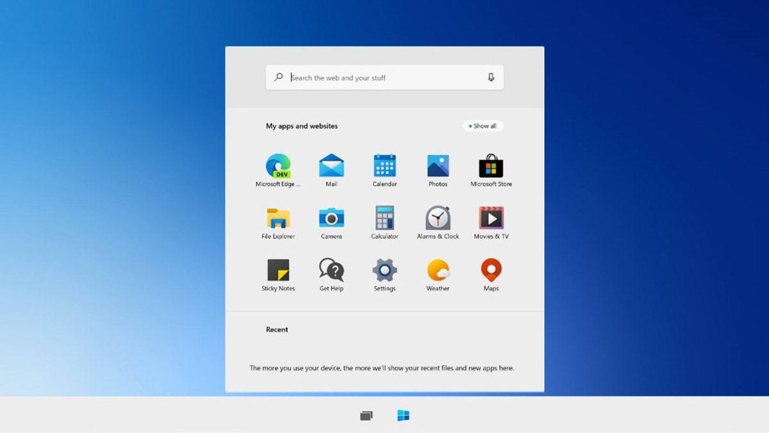Launch the Get Help app
769x433 pixels.
331,272
